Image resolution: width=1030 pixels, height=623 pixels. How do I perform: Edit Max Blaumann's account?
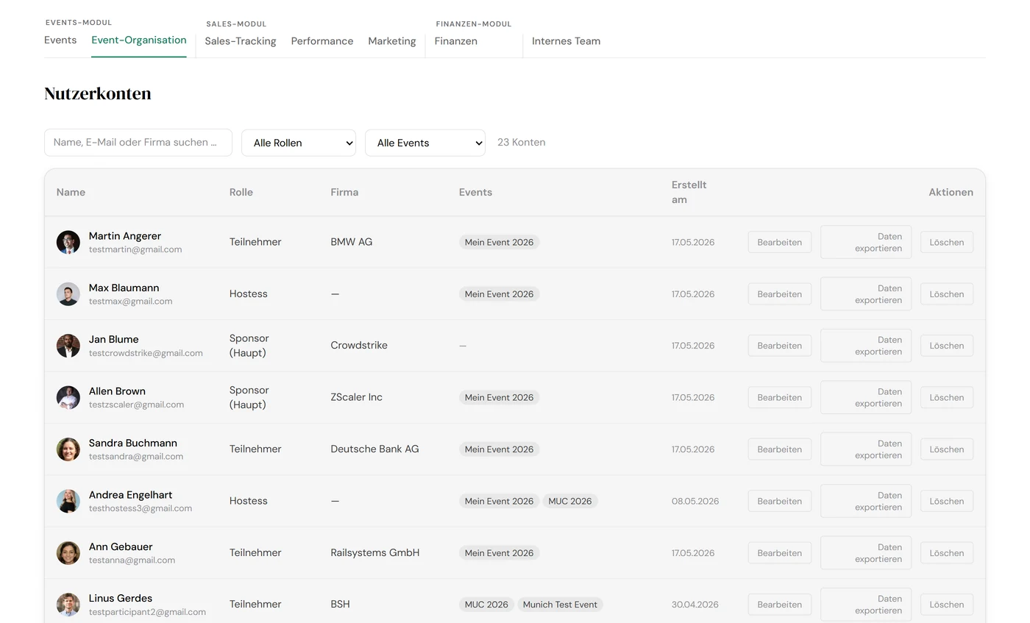point(780,294)
